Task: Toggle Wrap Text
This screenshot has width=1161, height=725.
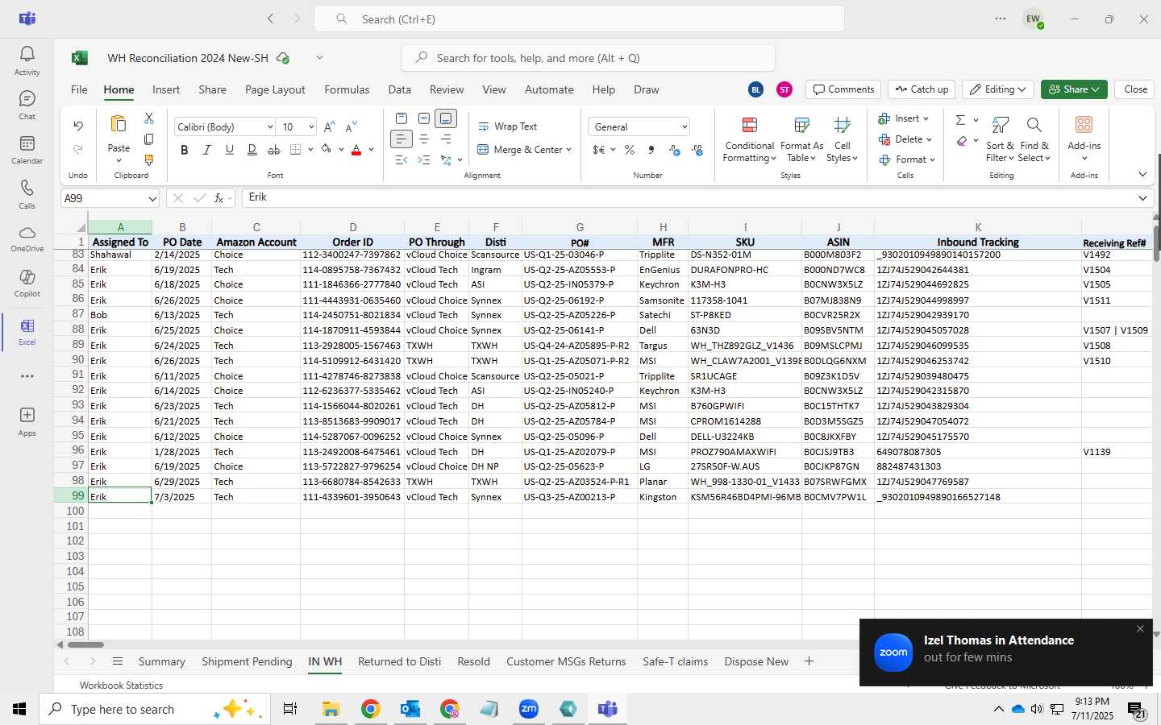Action: tap(508, 126)
